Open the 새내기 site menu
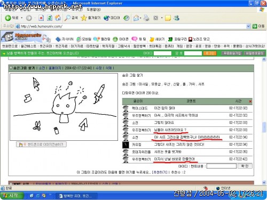The height and width of the screenshot is (200, 267). point(157,39)
